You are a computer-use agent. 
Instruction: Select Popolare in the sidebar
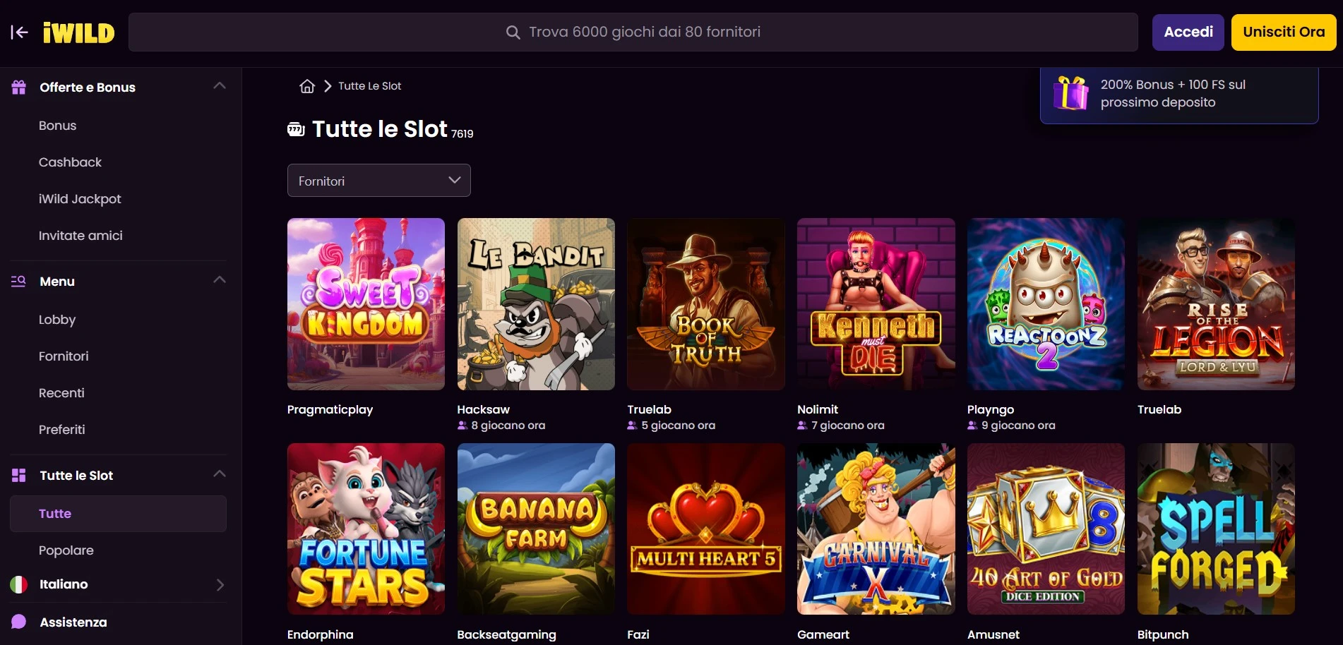[66, 550]
